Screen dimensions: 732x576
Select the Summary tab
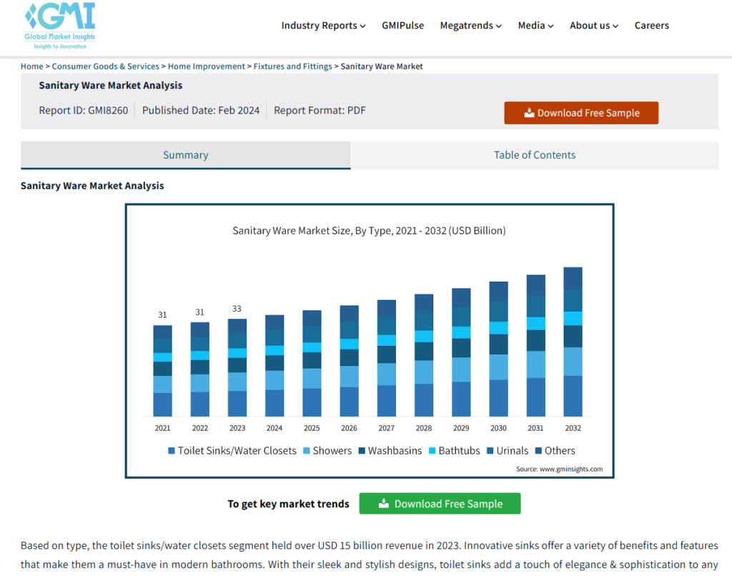coord(185,155)
